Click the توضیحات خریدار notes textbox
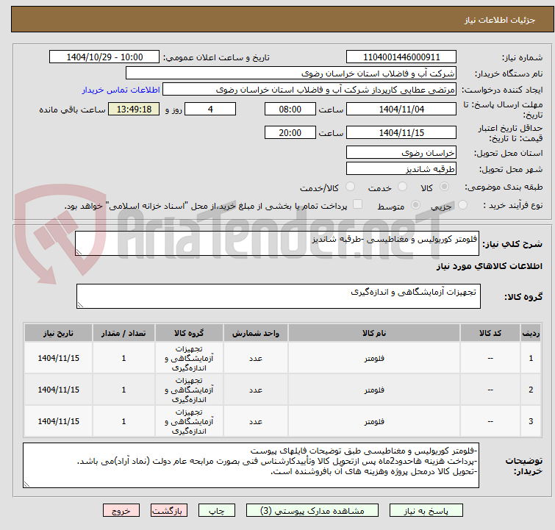 (251, 465)
